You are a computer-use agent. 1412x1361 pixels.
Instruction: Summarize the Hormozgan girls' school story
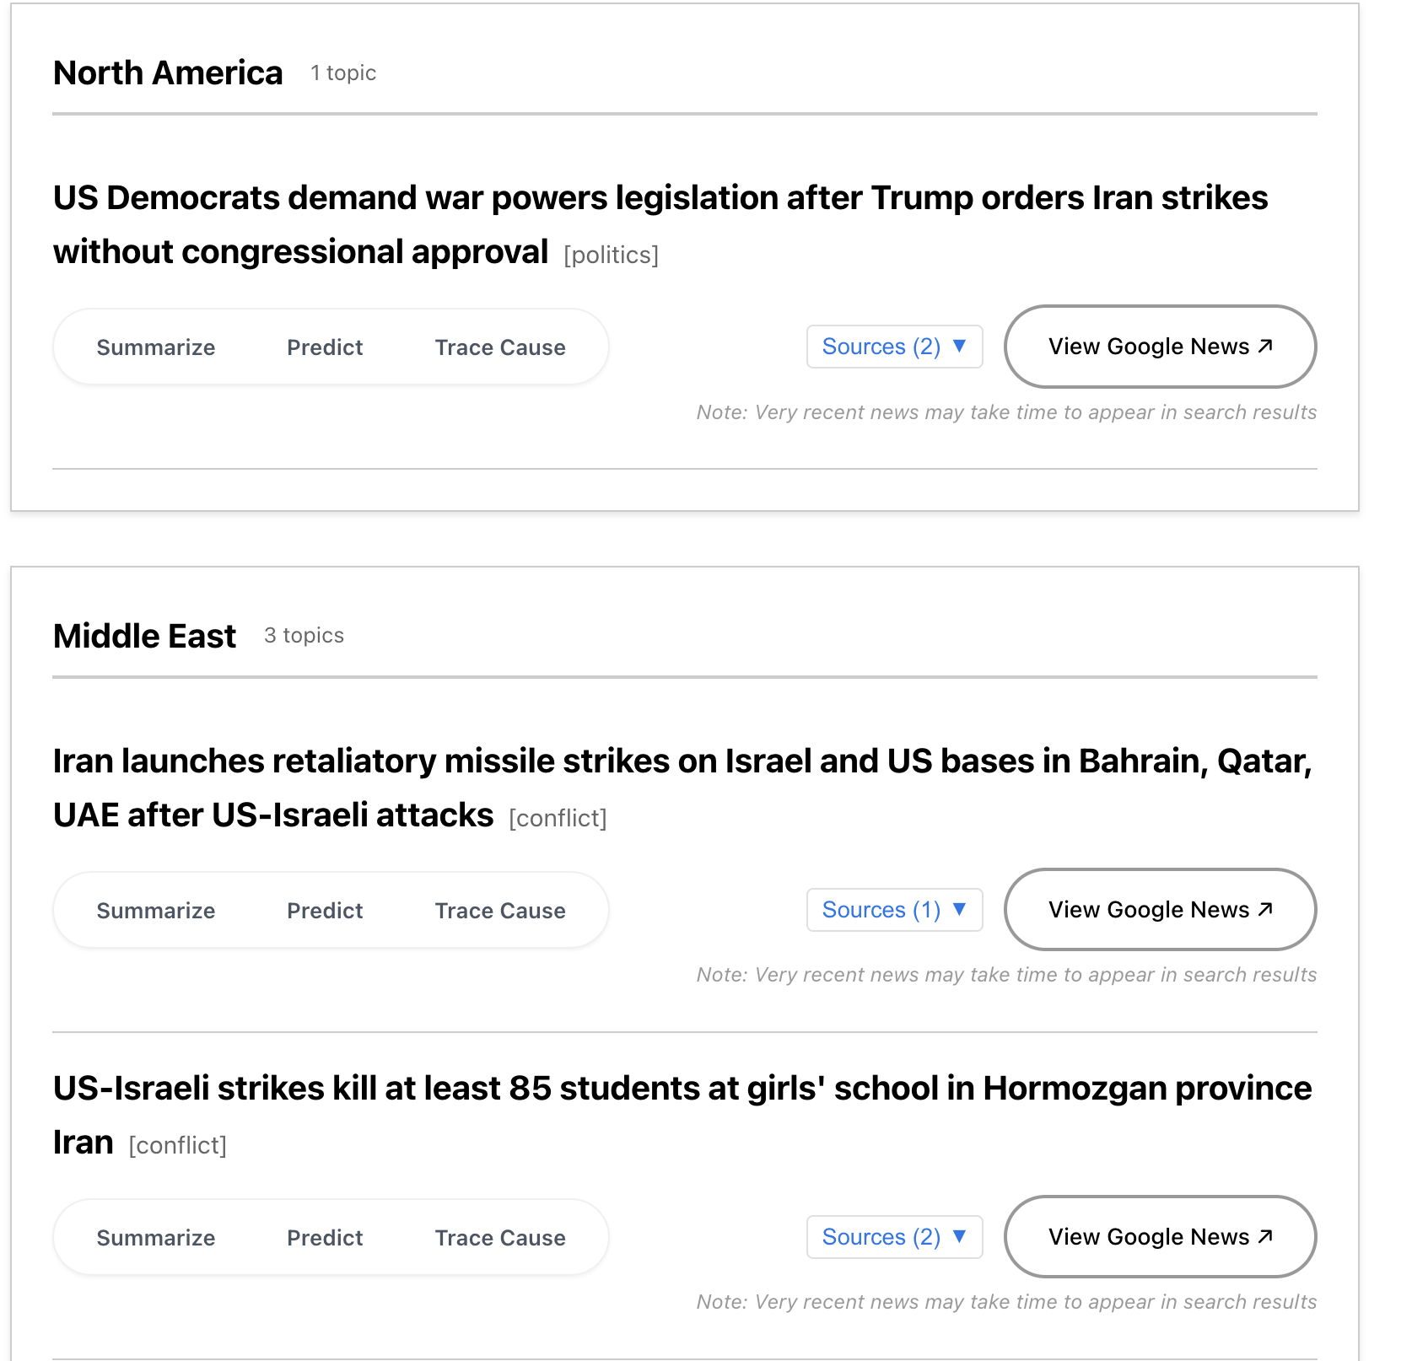pyautogui.click(x=155, y=1237)
